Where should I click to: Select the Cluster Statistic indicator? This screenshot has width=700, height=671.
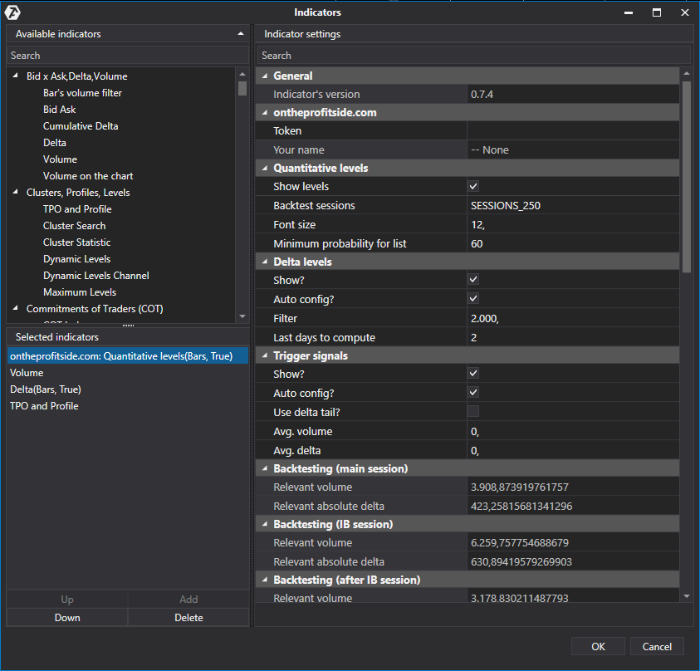tap(76, 242)
